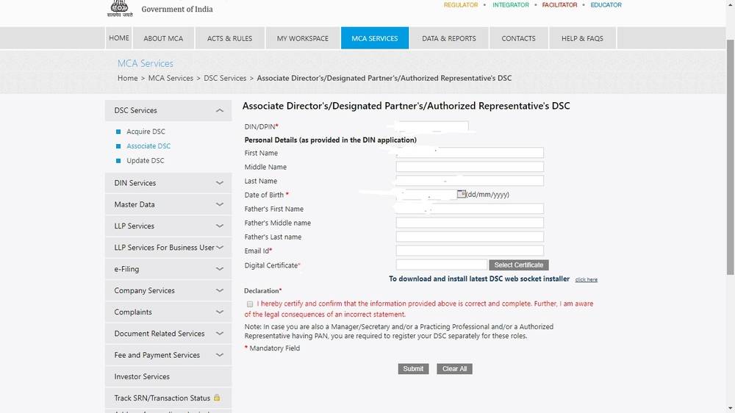Click the Email Id input field
735x413 pixels.
coord(470,251)
